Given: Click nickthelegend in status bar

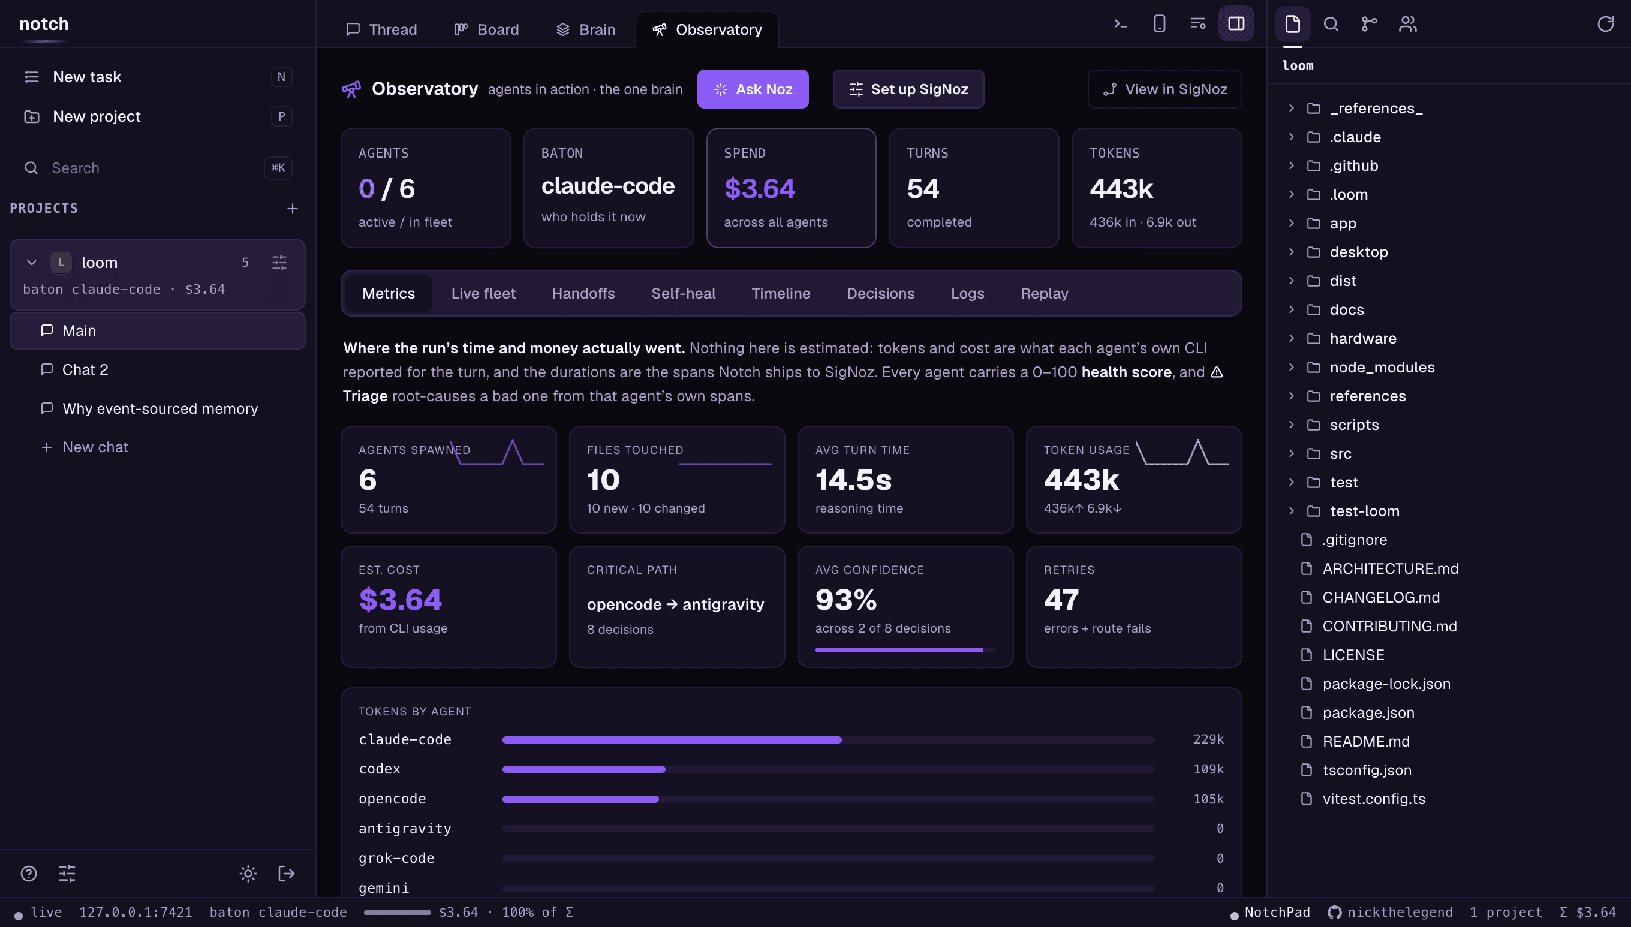Looking at the screenshot, I should coord(1400,913).
